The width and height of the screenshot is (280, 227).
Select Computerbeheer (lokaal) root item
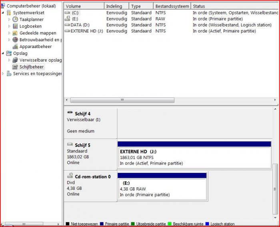(31, 6)
